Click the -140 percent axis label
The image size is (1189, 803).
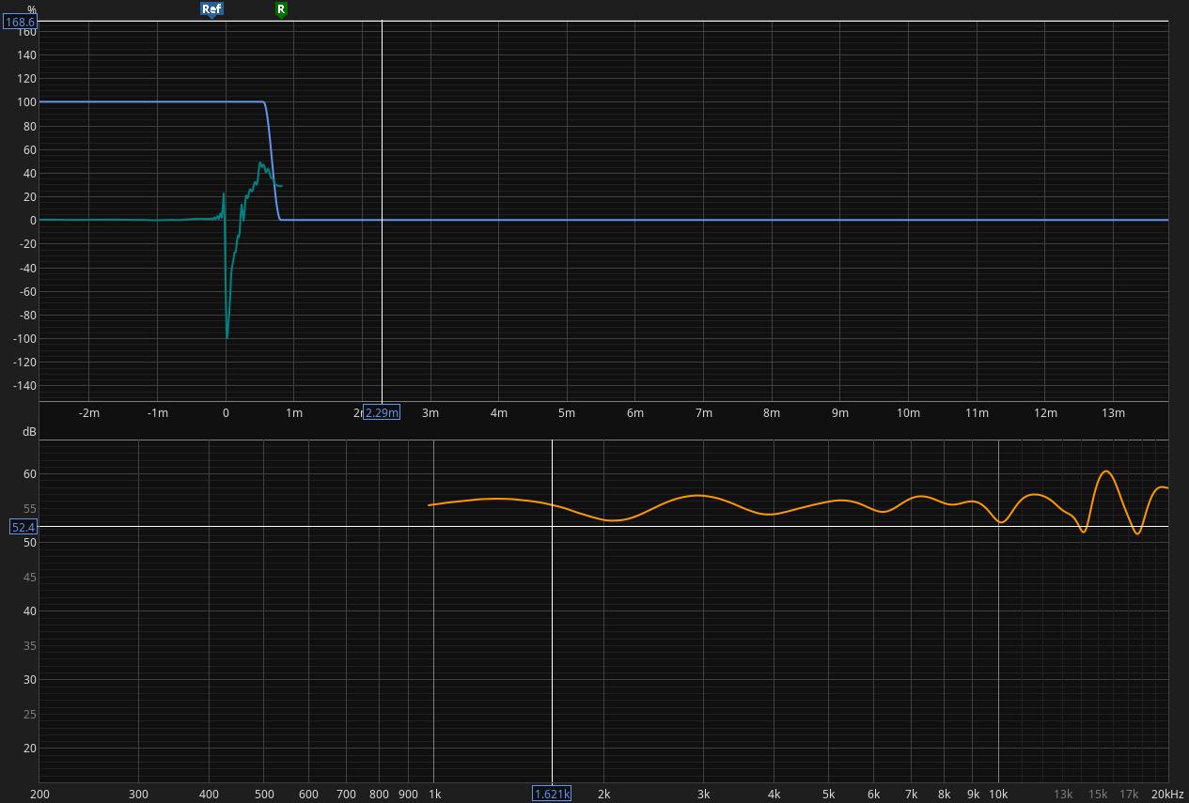pos(23,386)
